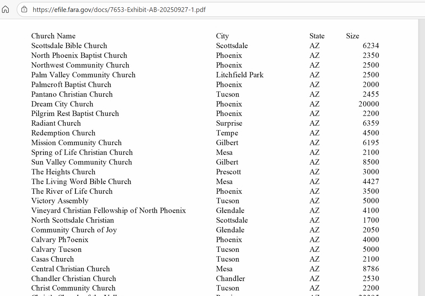Click the 20000 size value

pos(368,104)
